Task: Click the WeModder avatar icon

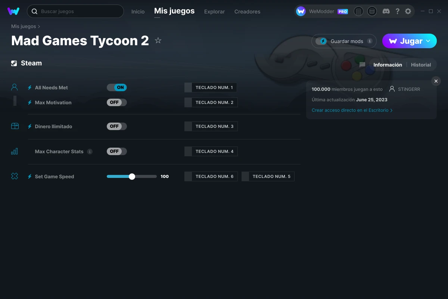Action: coord(301,11)
